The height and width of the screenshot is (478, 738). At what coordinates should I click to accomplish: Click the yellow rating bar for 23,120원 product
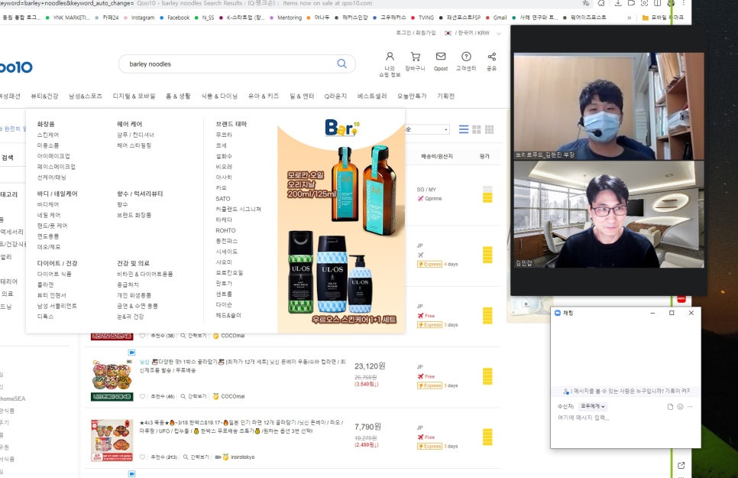click(x=487, y=376)
